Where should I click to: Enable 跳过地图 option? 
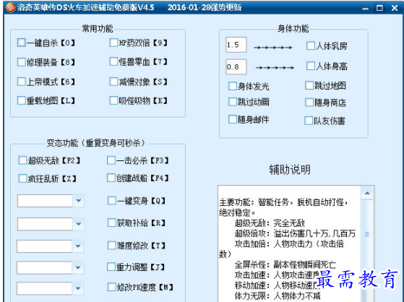tap(309, 85)
